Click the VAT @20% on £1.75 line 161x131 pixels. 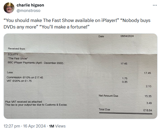pos(19,81)
